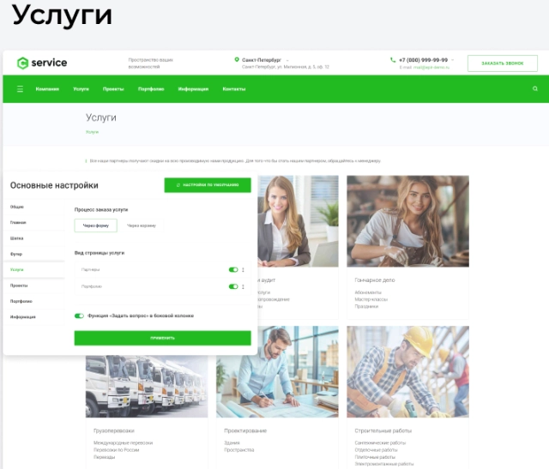The width and height of the screenshot is (549, 469).
Task: Click the email address link in header
Action: point(431,67)
